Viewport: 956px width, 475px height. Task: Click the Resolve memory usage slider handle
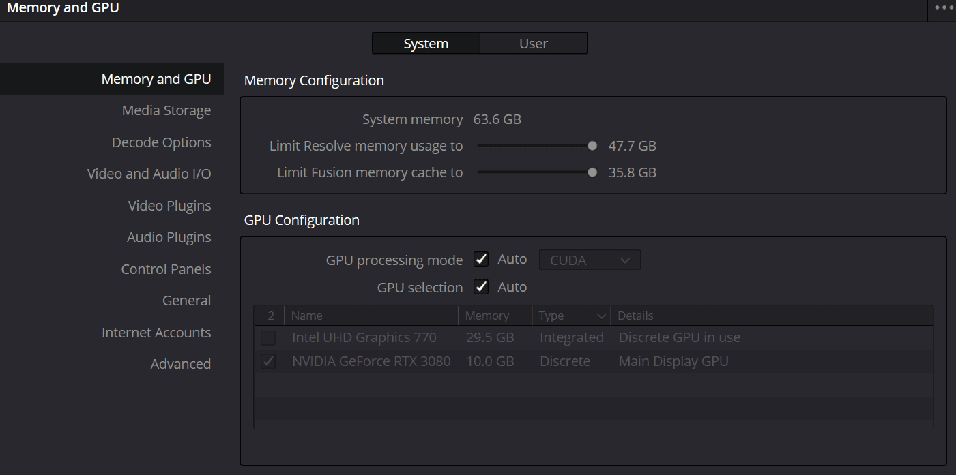coord(592,146)
